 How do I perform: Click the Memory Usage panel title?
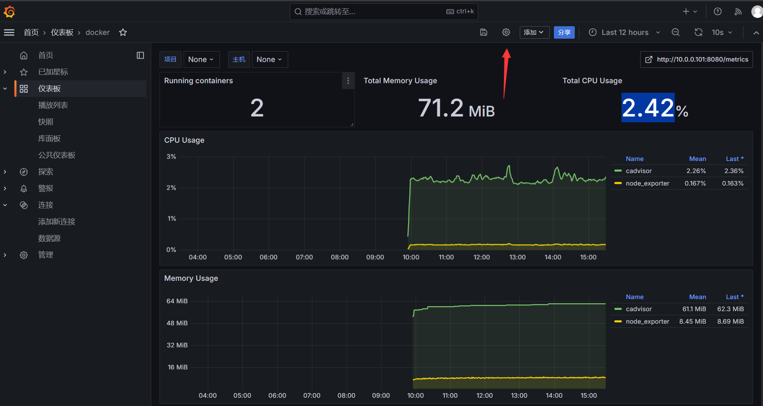(191, 278)
